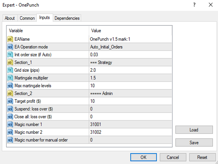Click the icon beside Magic number for manual order

tap(10, 140)
